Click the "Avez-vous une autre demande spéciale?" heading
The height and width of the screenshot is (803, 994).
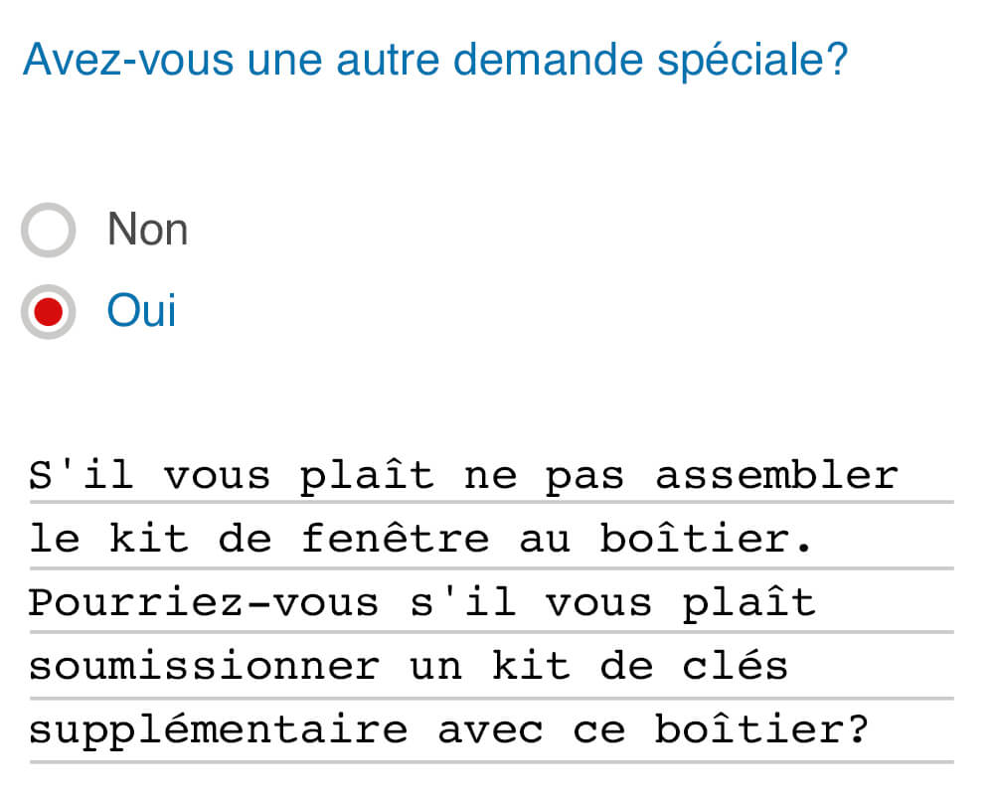[435, 61]
